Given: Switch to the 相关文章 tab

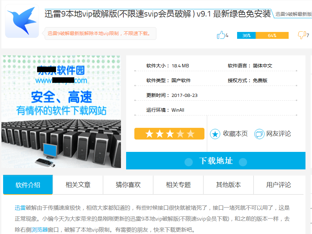Looking at the screenshot, I should click(x=78, y=185).
